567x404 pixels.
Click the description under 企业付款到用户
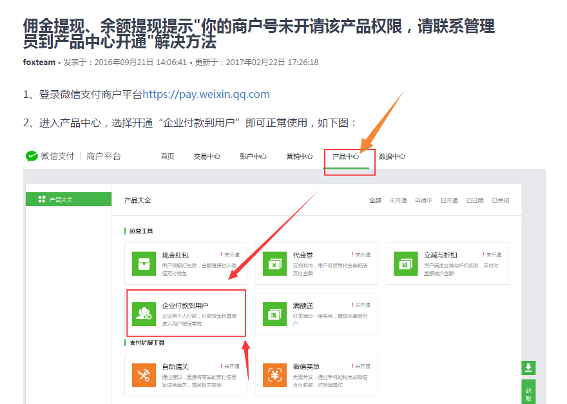pos(199,320)
